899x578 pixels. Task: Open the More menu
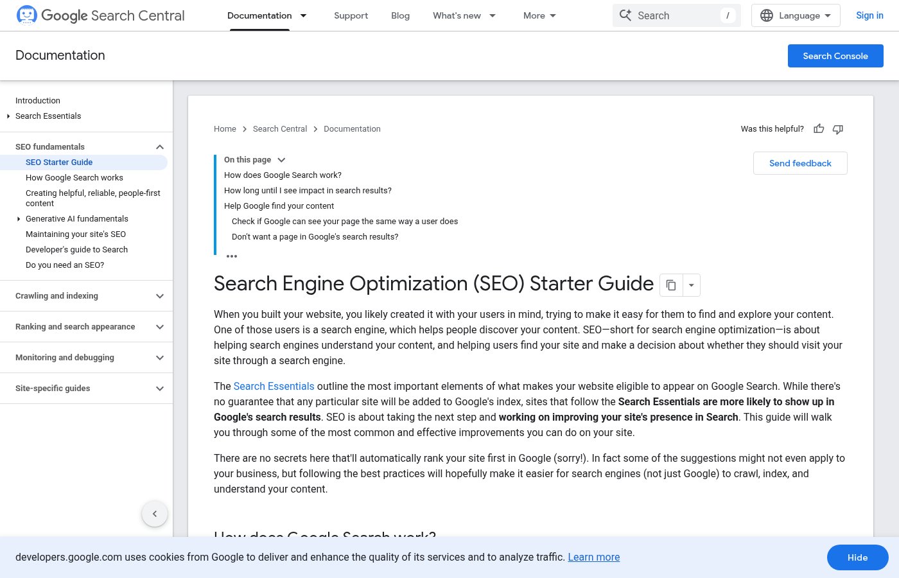(539, 15)
